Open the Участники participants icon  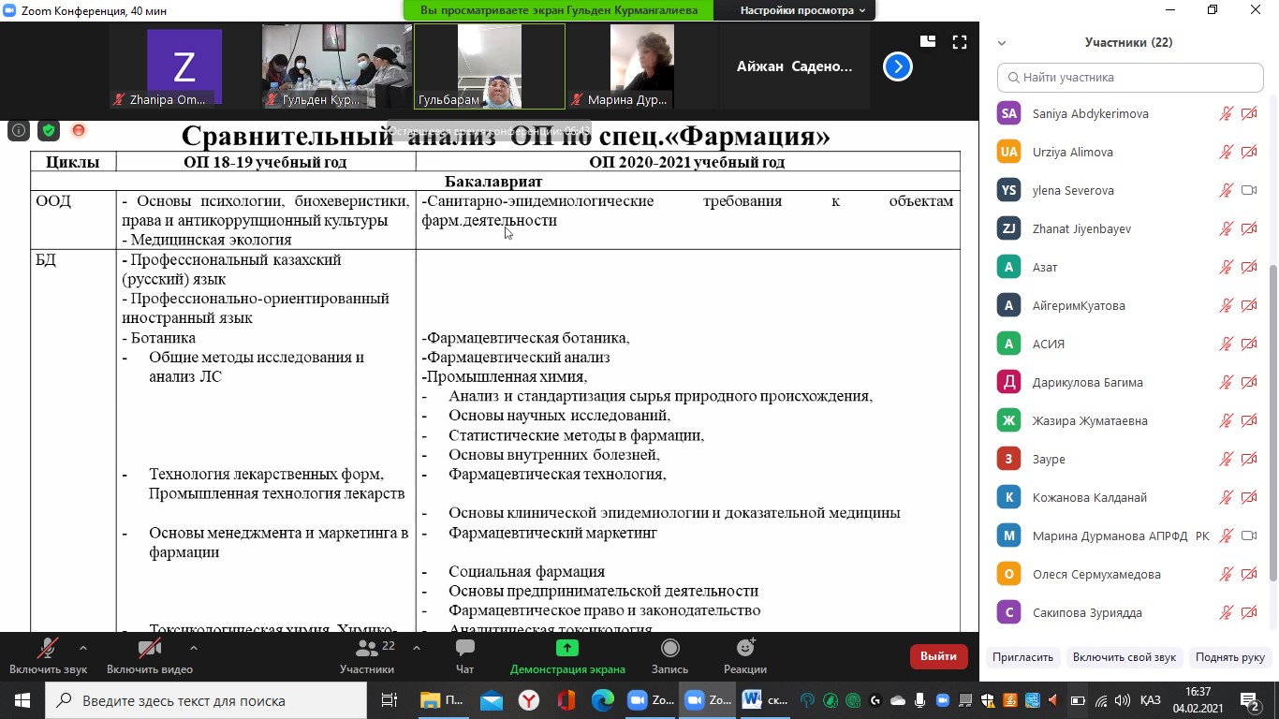click(x=367, y=649)
